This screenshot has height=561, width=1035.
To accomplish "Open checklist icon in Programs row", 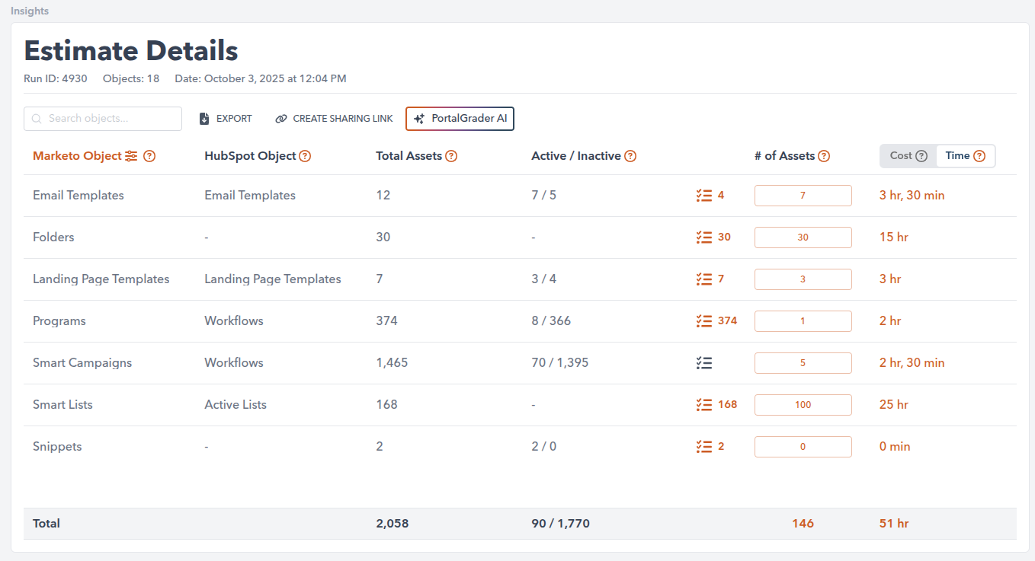I will coord(704,321).
